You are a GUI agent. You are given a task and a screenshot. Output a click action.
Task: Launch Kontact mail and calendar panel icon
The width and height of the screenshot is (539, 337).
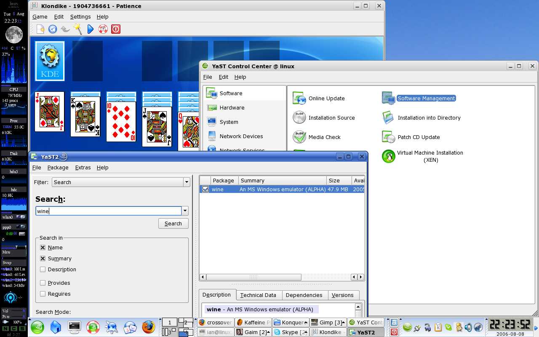point(130,327)
